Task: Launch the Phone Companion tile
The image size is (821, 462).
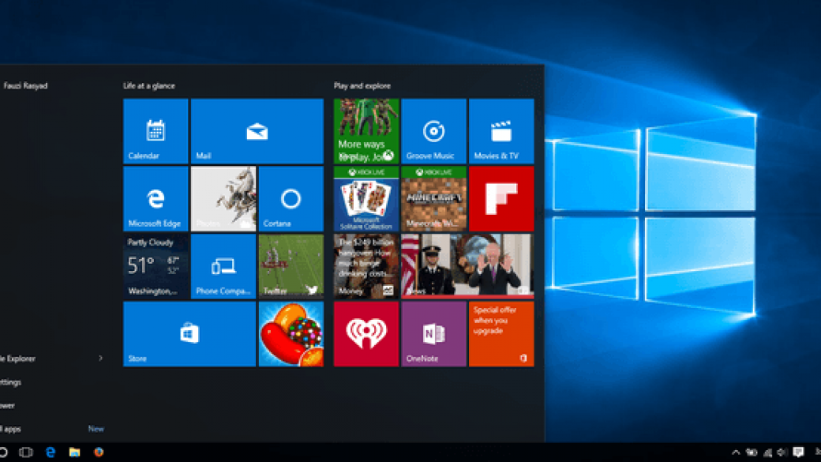Action: click(x=223, y=266)
